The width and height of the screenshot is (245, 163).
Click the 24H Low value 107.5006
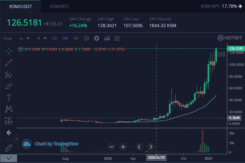click(x=133, y=25)
